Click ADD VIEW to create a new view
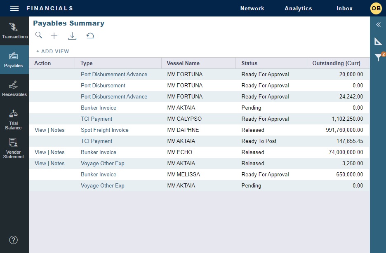This screenshot has width=386, height=253. coord(52,51)
